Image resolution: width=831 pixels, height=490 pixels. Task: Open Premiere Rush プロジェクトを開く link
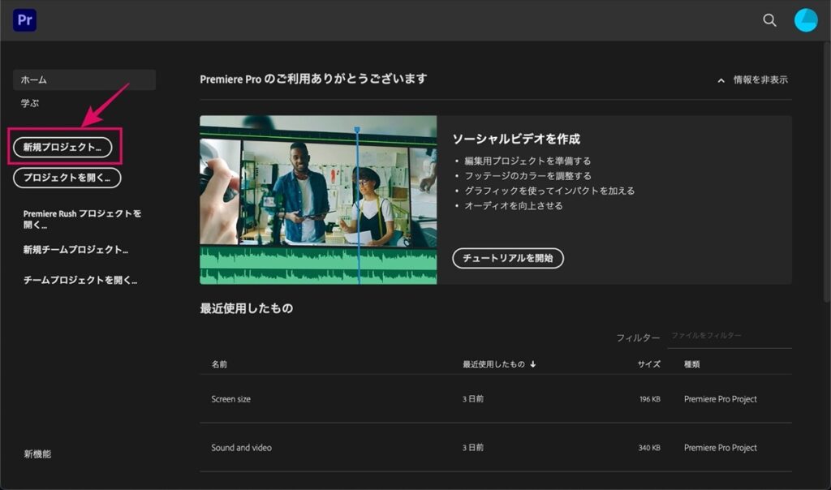[x=82, y=219]
